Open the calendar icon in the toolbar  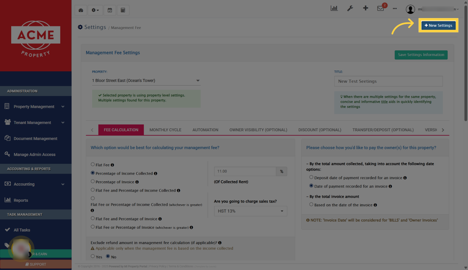[110, 10]
